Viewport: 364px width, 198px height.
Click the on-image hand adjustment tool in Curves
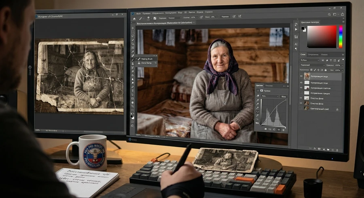click(x=258, y=96)
